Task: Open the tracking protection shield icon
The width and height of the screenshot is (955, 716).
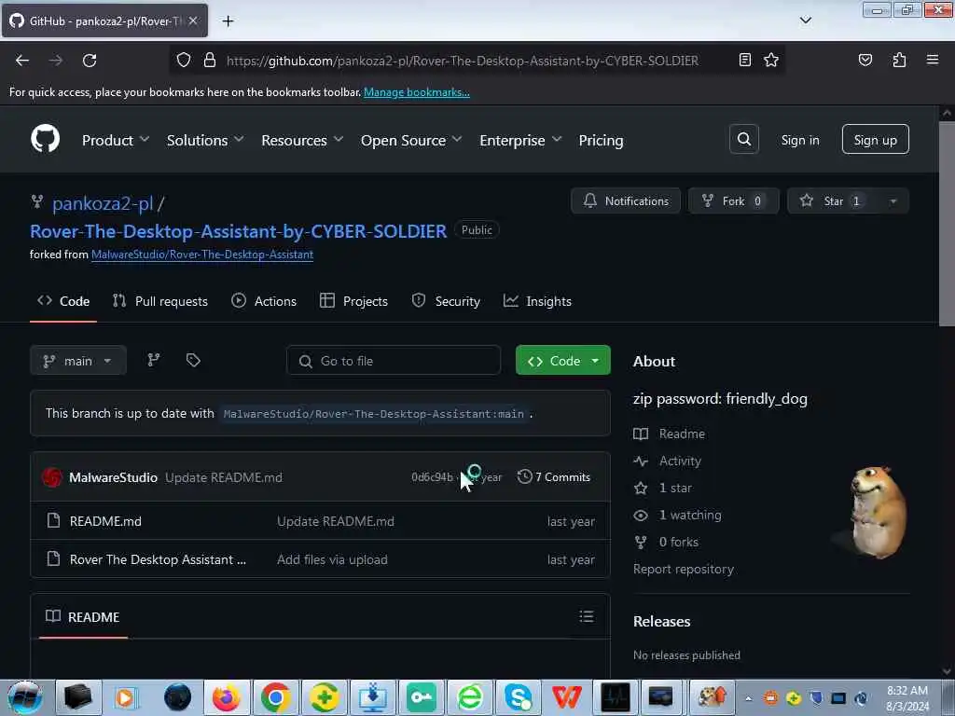Action: click(x=184, y=60)
